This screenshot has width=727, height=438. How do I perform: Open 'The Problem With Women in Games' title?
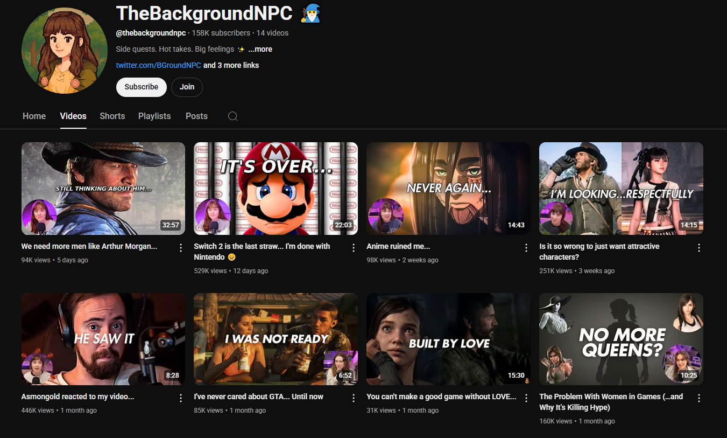[611, 402]
